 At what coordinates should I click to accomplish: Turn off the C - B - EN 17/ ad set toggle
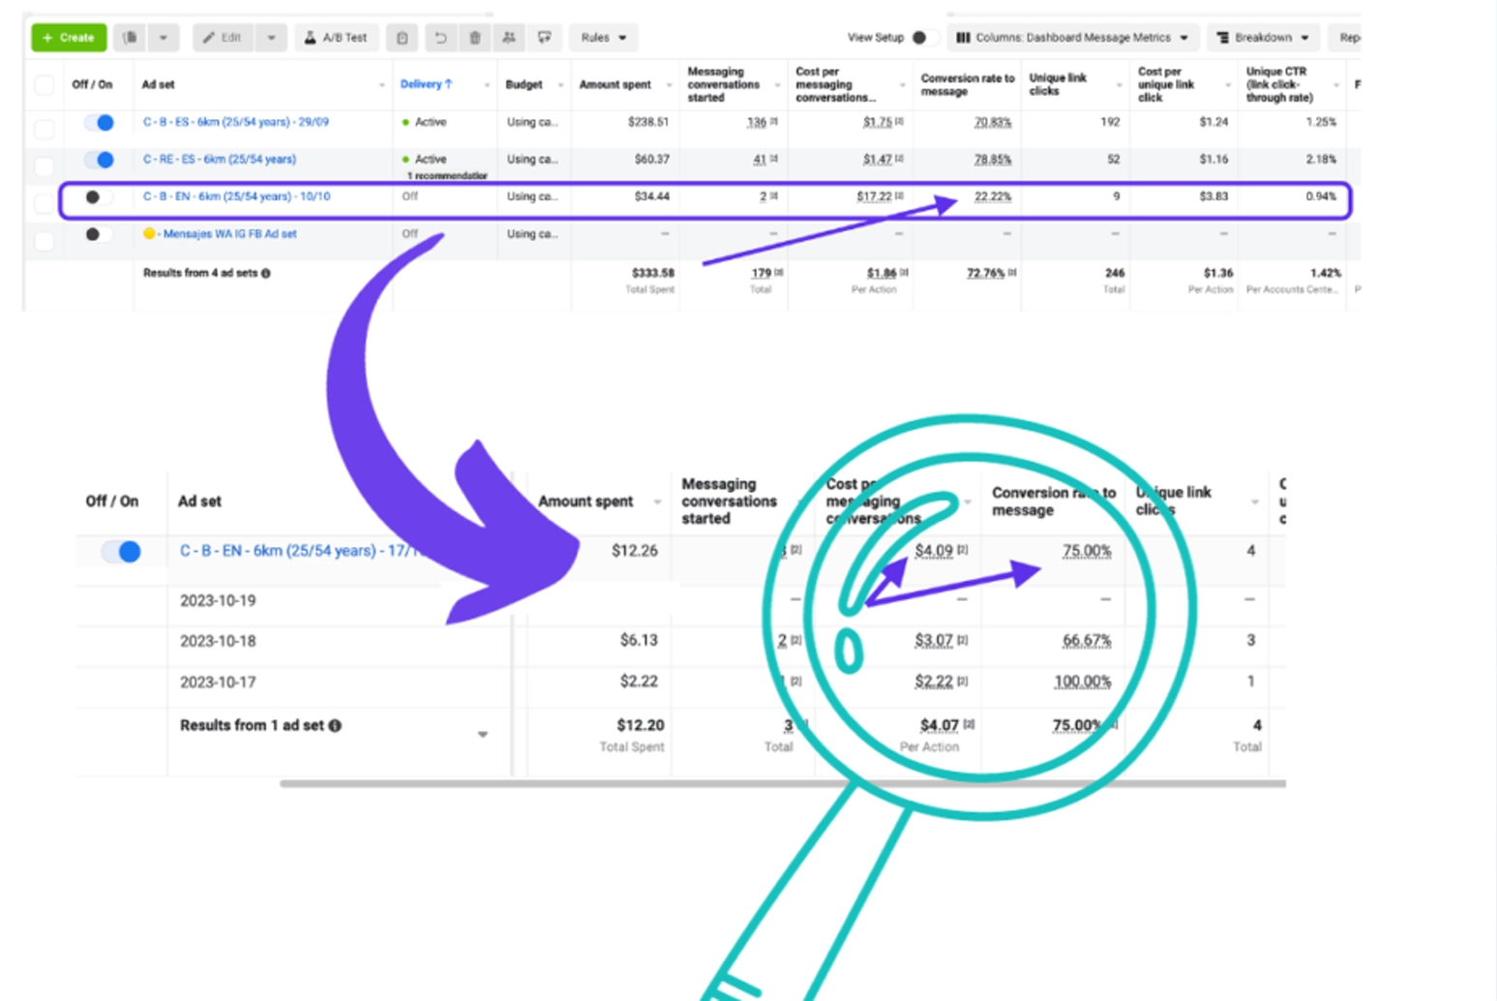(x=122, y=552)
